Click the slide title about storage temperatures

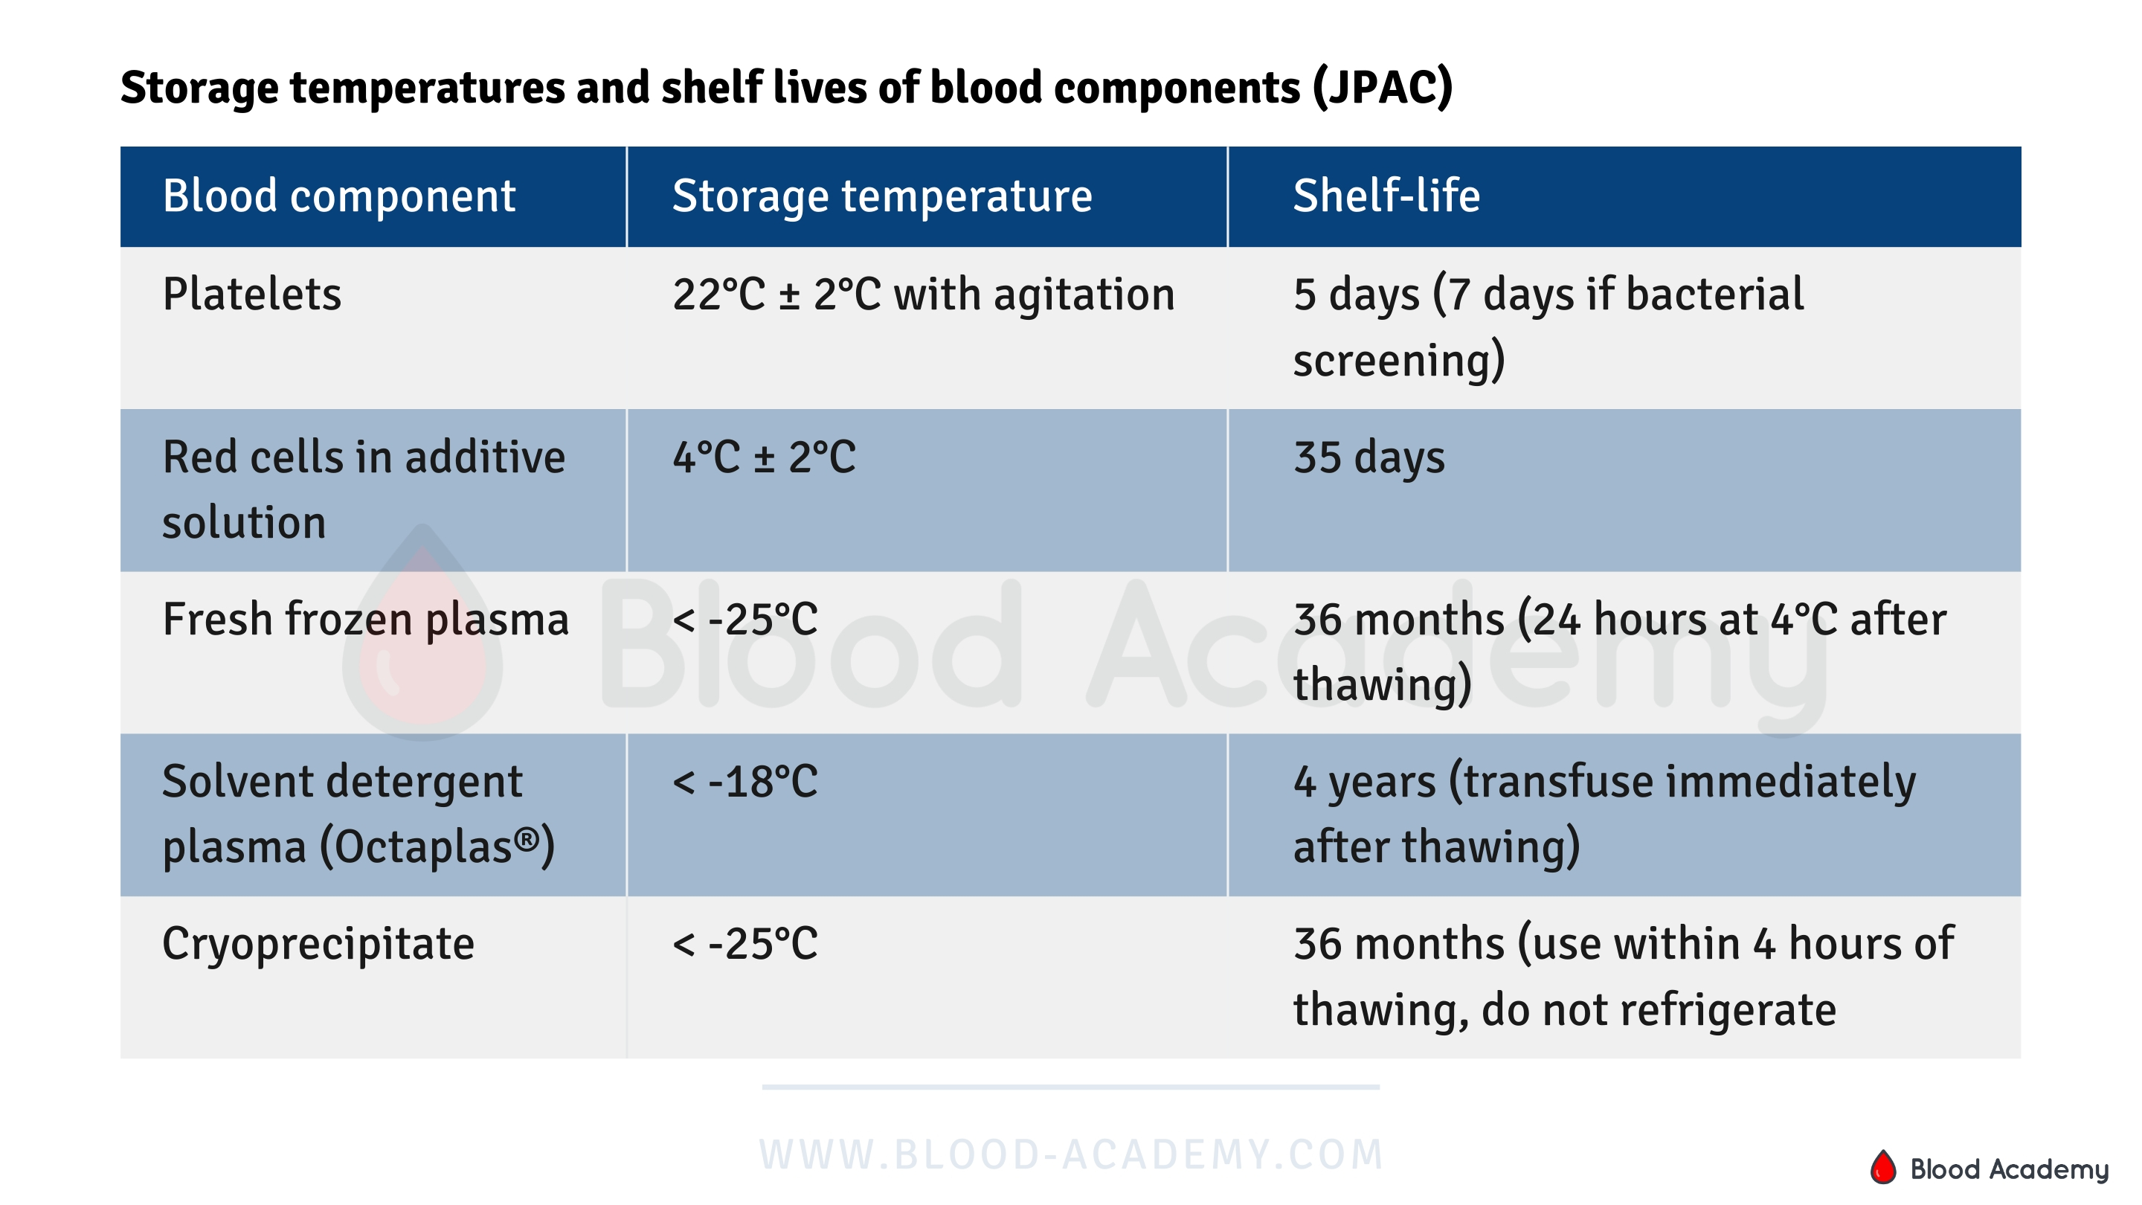tap(786, 87)
